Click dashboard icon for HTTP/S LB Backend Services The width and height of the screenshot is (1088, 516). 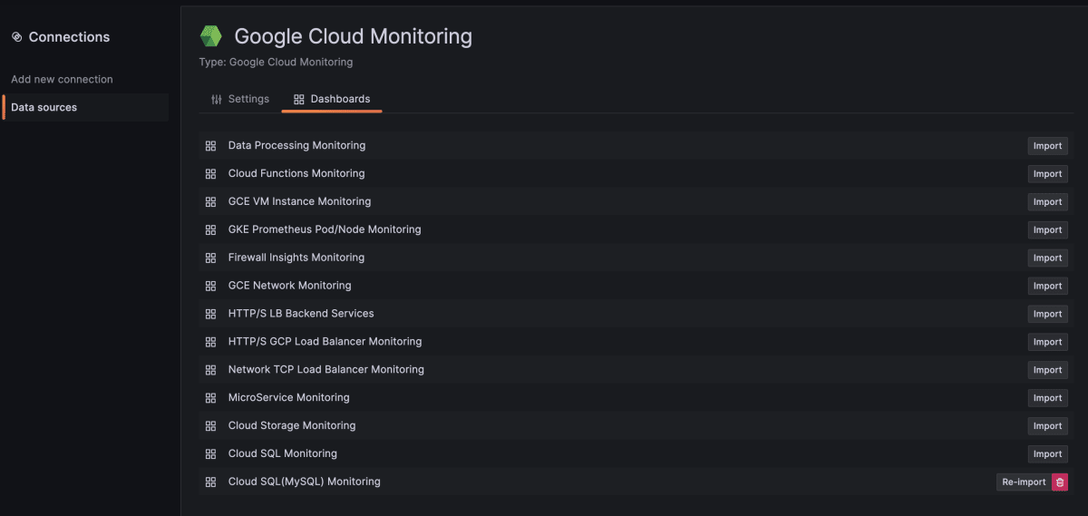(210, 314)
